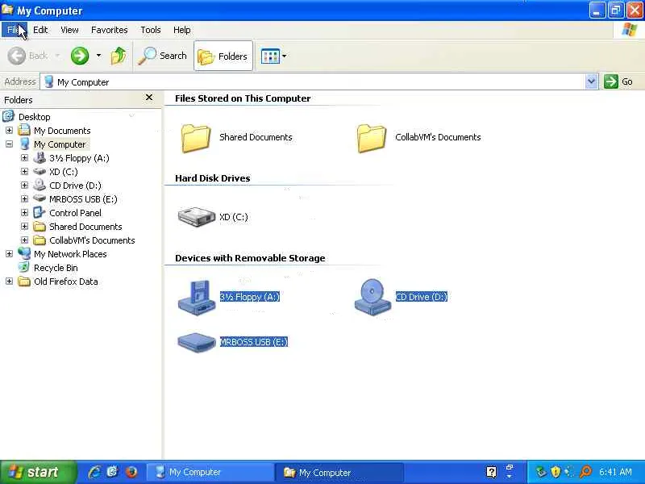
Task: Launch Firefox from Quick Launch
Action: 131,472
